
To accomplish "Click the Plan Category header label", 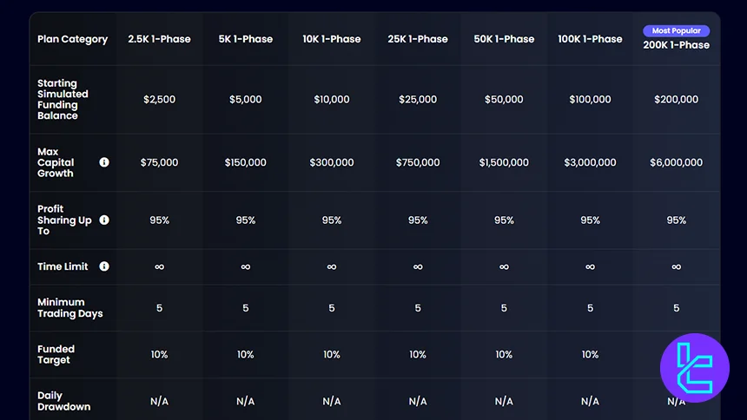I will (73, 39).
